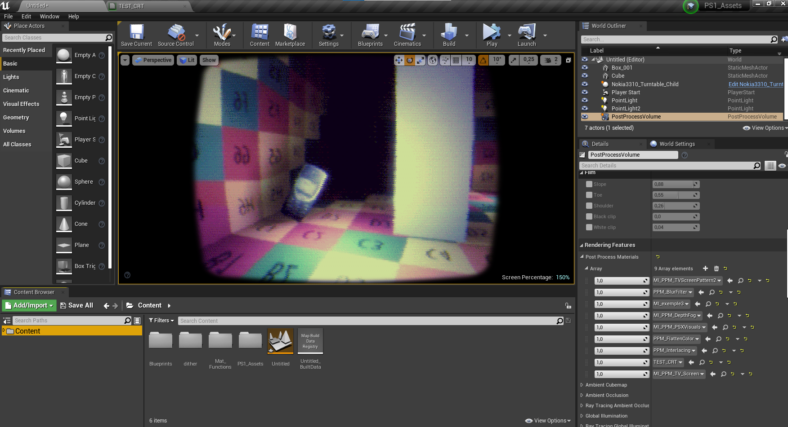Click the Toe value slider field

tap(672, 195)
